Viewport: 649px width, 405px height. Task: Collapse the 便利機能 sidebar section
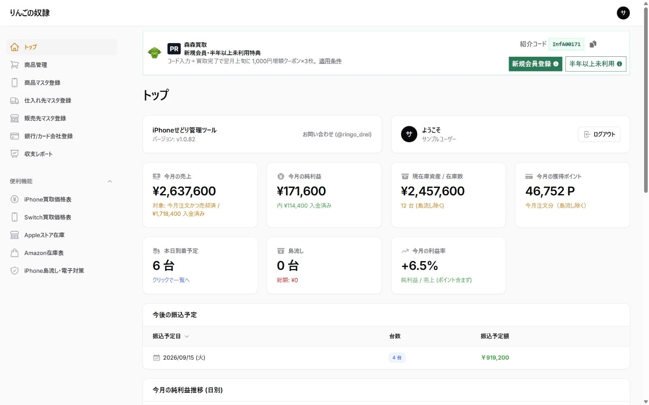coord(110,181)
